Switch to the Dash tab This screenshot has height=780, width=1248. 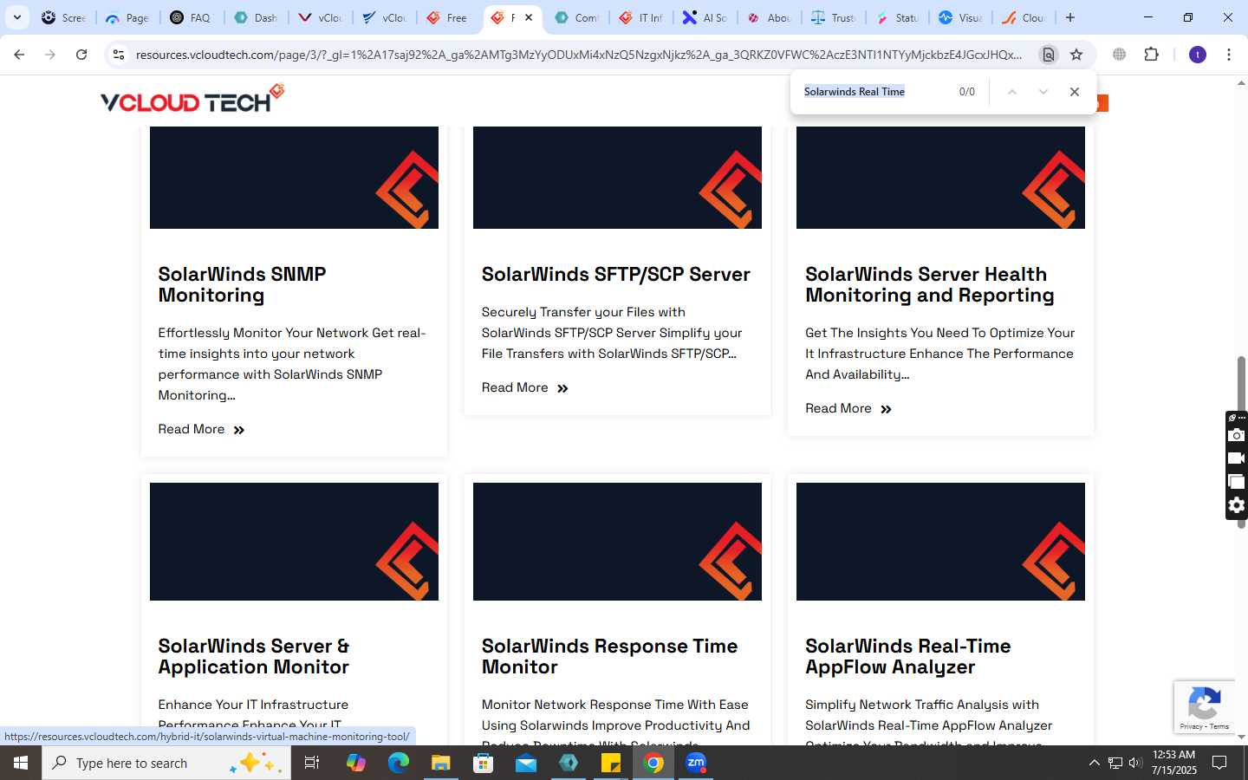point(256,17)
